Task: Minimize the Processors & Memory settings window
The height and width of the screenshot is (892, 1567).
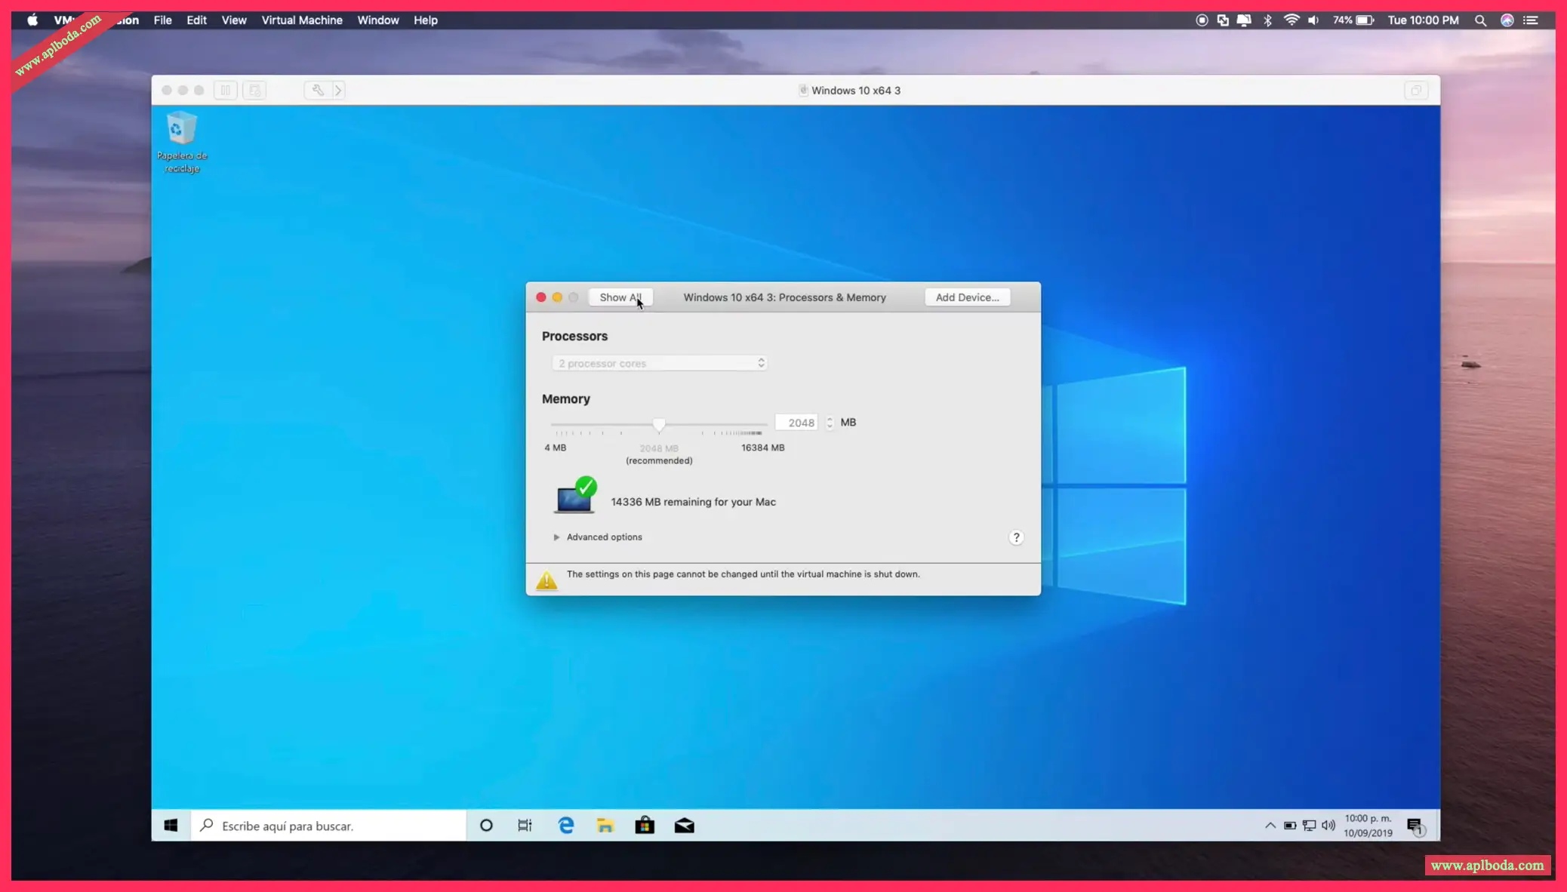Action: (x=557, y=297)
